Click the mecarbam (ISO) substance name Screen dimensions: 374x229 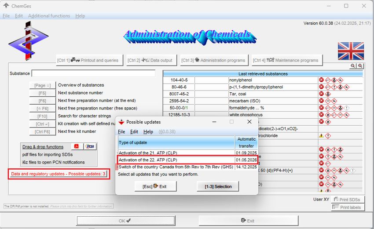click(245, 101)
